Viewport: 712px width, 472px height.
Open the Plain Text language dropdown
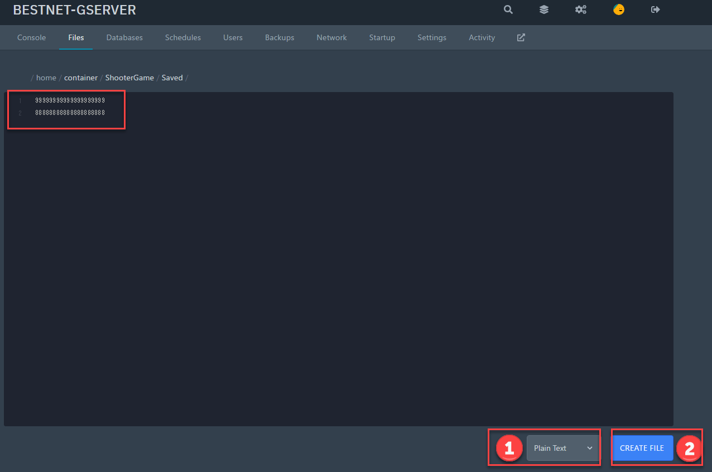[562, 448]
